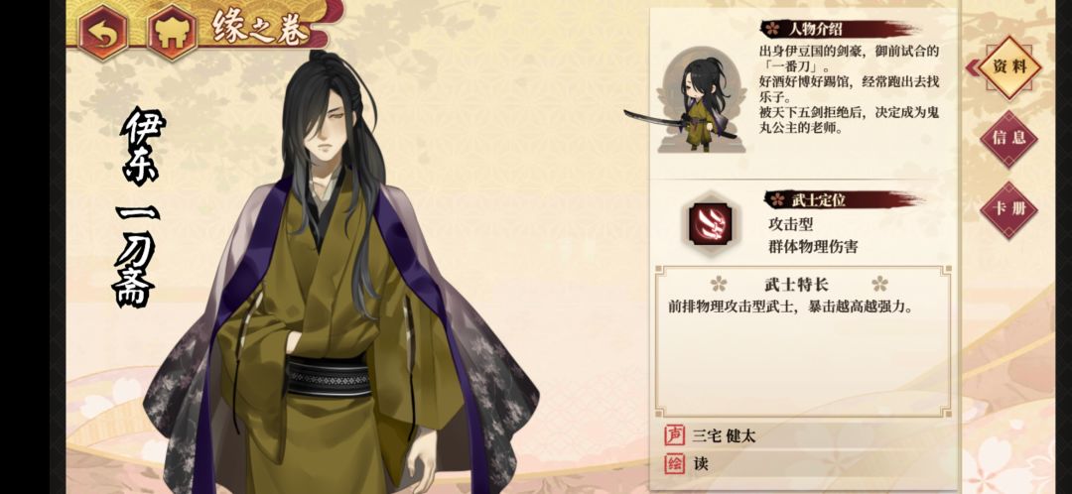Open the shrine gate home icon

pos(173,32)
